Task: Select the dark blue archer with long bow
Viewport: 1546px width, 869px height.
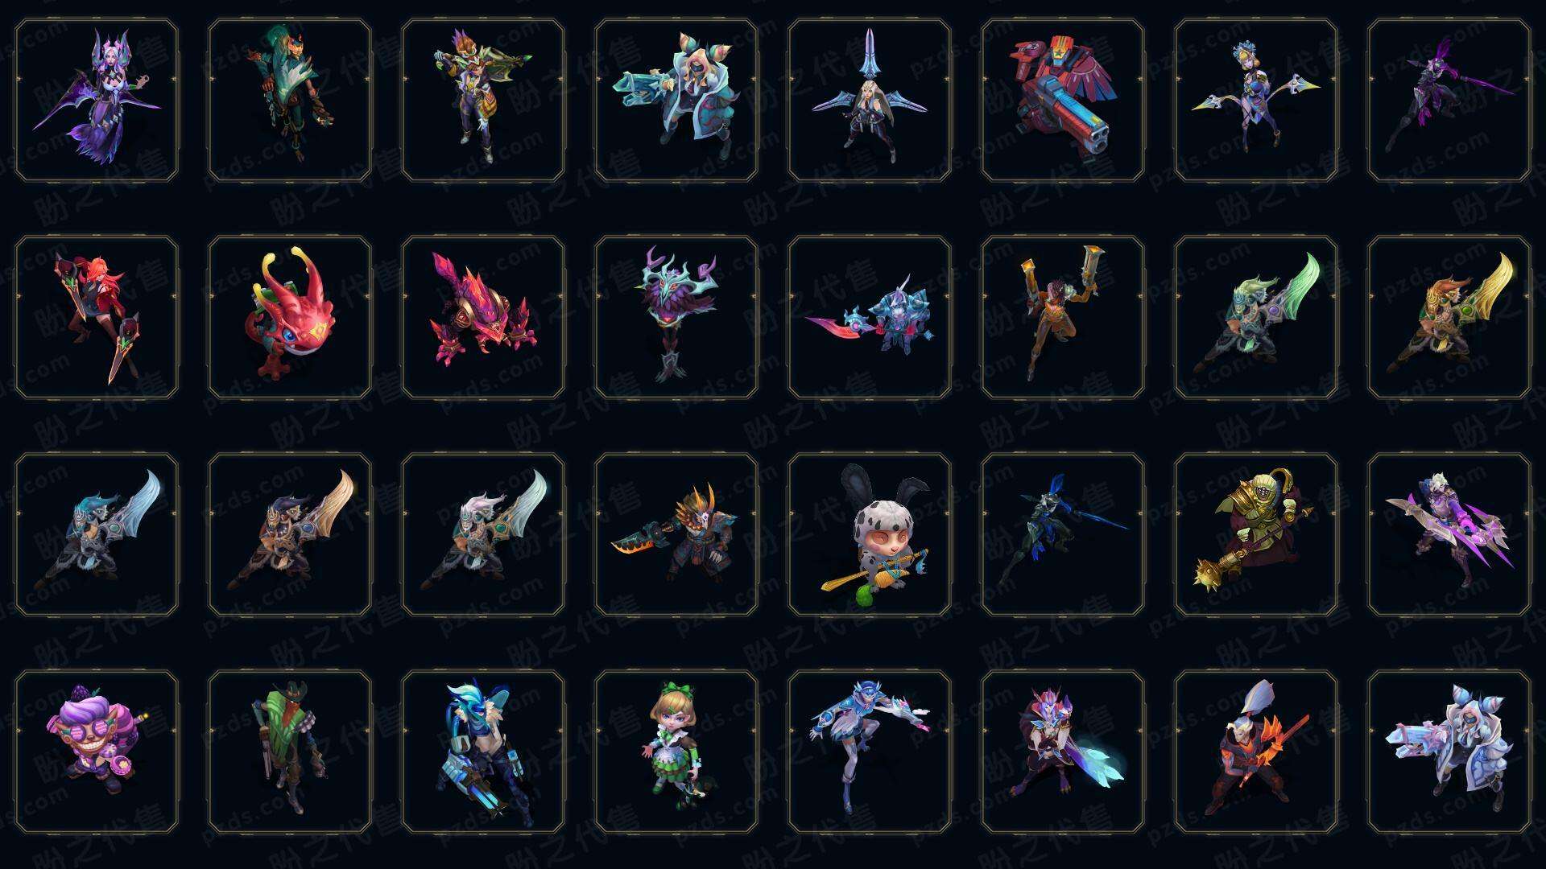Action: click(x=1063, y=534)
